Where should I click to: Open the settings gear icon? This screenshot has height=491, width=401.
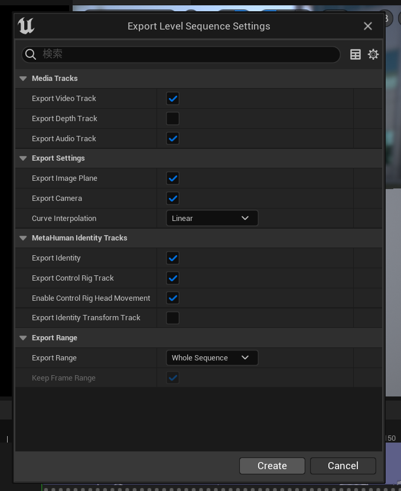(x=373, y=54)
